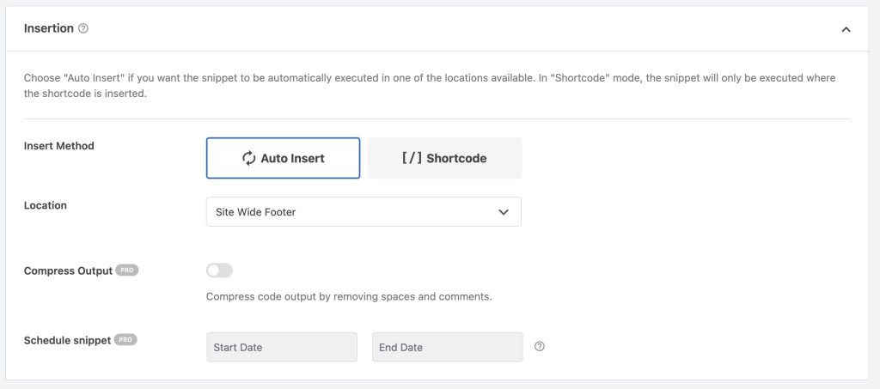Click the PRO badge next to Schedule snippet
This screenshot has height=389, width=880.
coord(125,340)
